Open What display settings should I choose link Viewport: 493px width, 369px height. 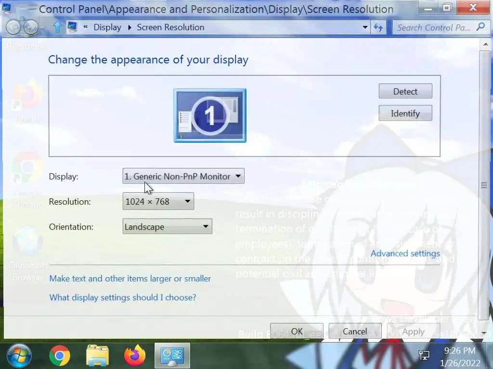pos(123,297)
